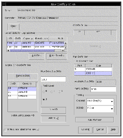Select RAID Level 5 radio button

(44, 99)
